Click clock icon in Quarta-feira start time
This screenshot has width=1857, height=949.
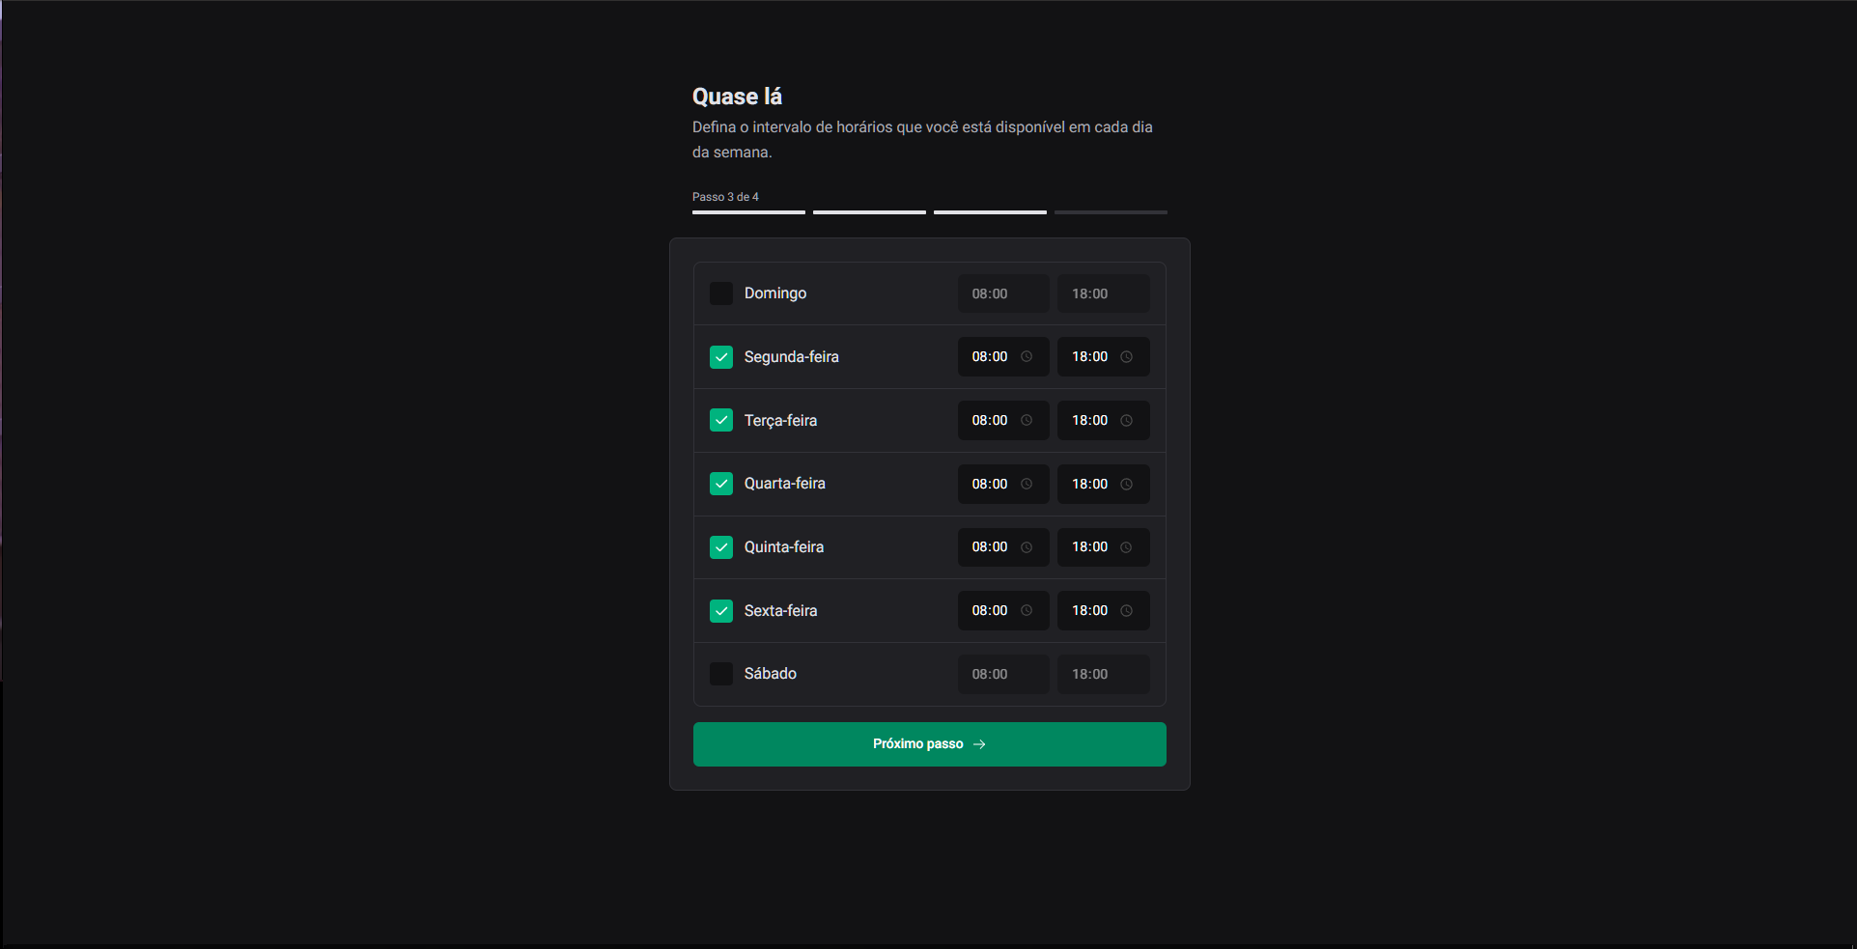click(1027, 485)
